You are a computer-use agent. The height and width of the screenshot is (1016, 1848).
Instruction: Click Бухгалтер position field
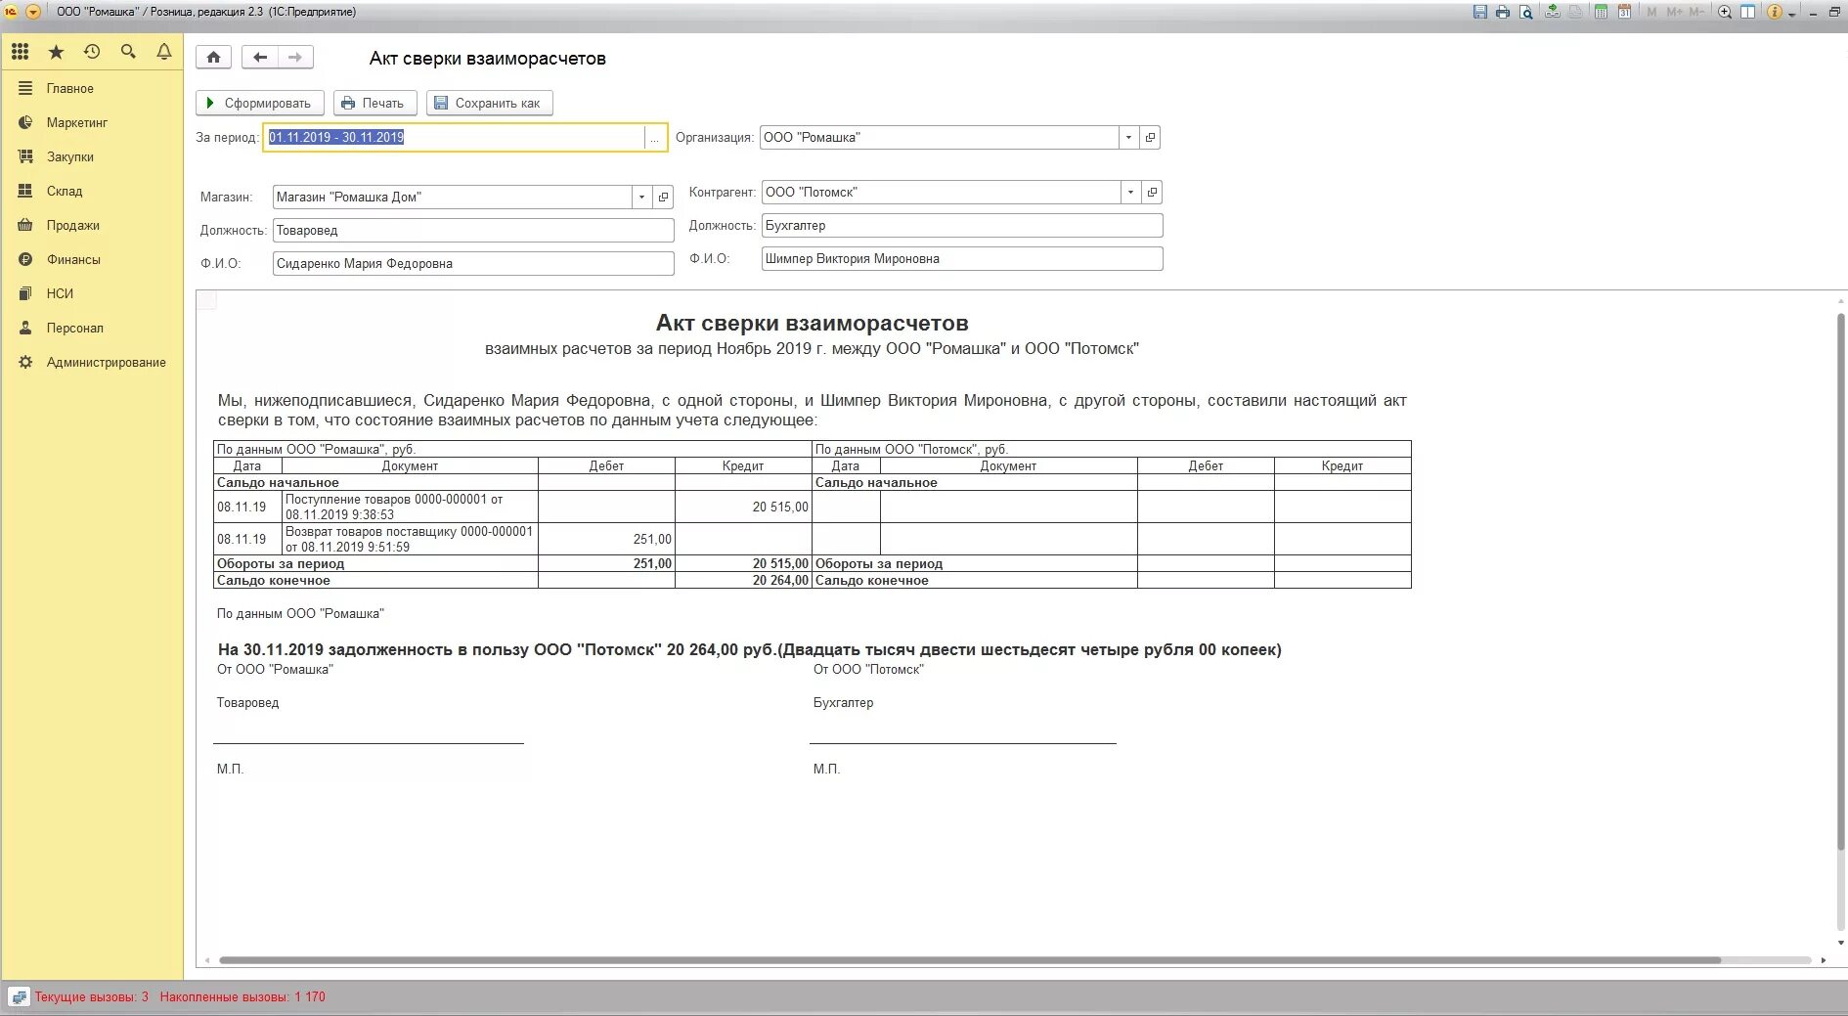(962, 226)
